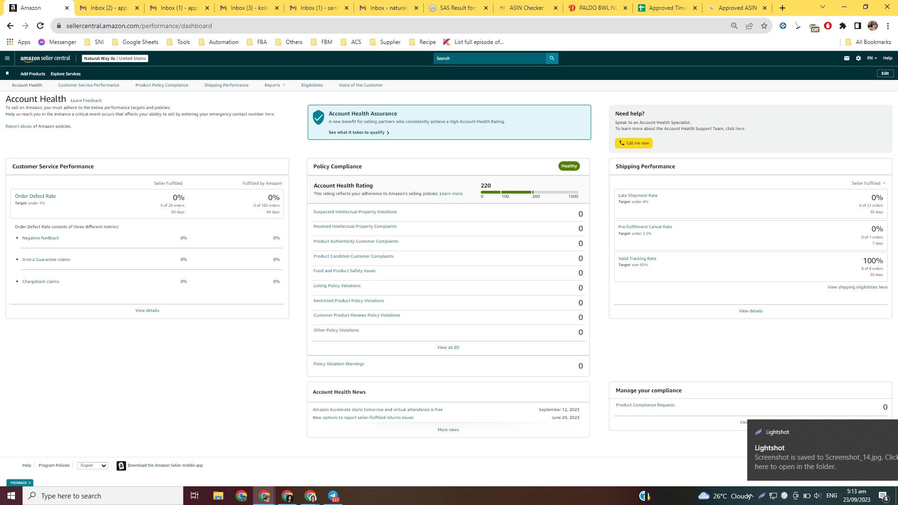
Task: Open the Chrome profile avatar
Action: [873, 26]
